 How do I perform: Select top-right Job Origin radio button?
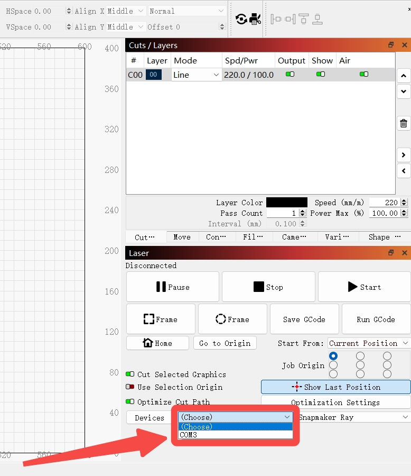[387, 356]
